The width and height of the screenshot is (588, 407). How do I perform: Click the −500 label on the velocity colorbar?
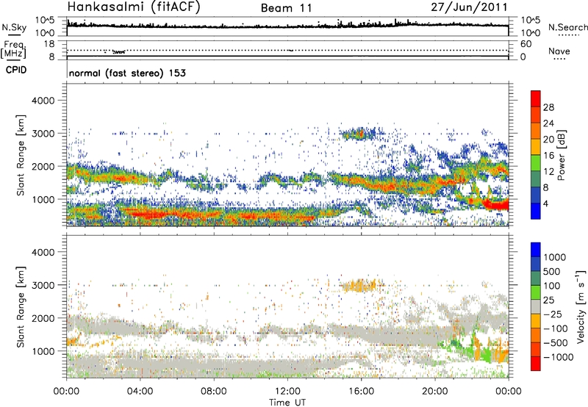[555, 343]
